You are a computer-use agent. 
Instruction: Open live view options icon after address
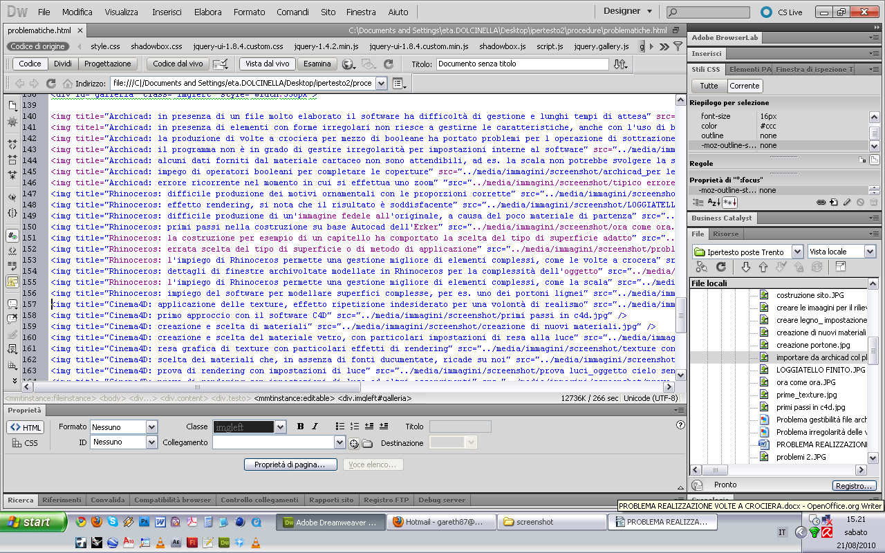[399, 83]
